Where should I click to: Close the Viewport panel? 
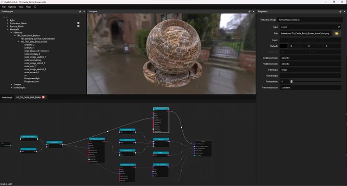tap(254, 12)
